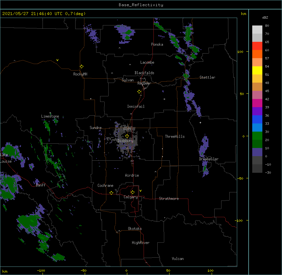Click the 50 tick on the bottom axis
282x275 pixels.
point(168,270)
